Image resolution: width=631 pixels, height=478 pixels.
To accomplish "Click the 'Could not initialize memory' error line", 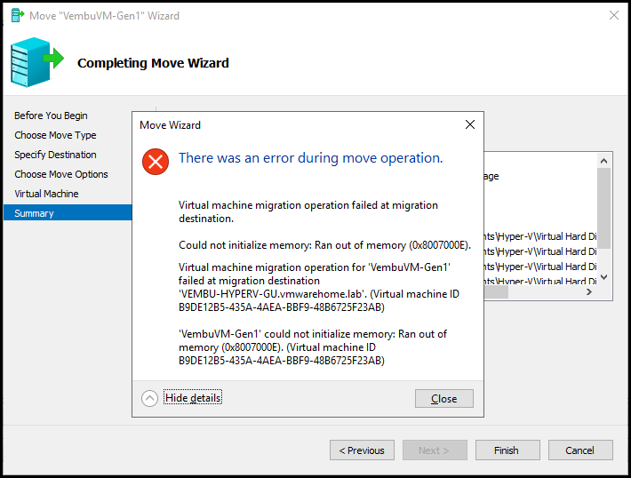I will click(324, 245).
